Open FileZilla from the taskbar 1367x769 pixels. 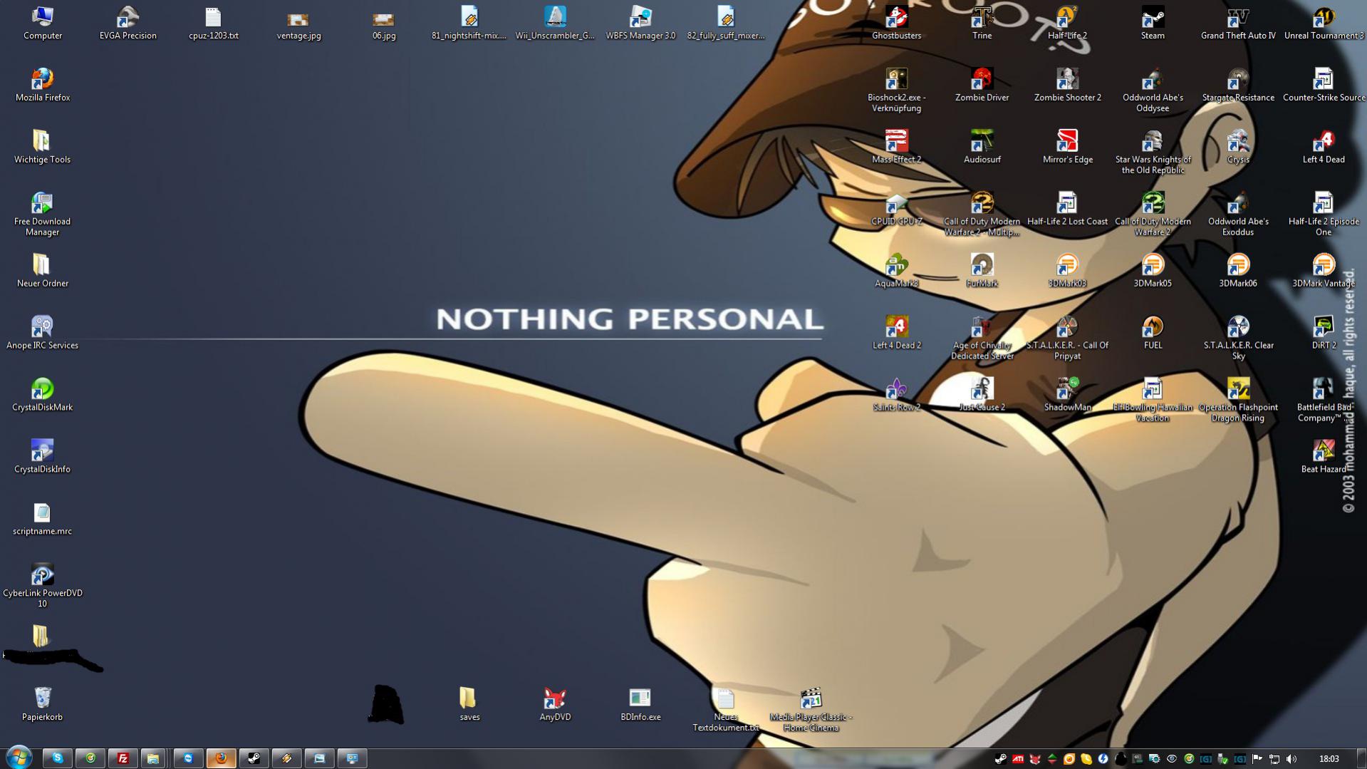[x=123, y=758]
